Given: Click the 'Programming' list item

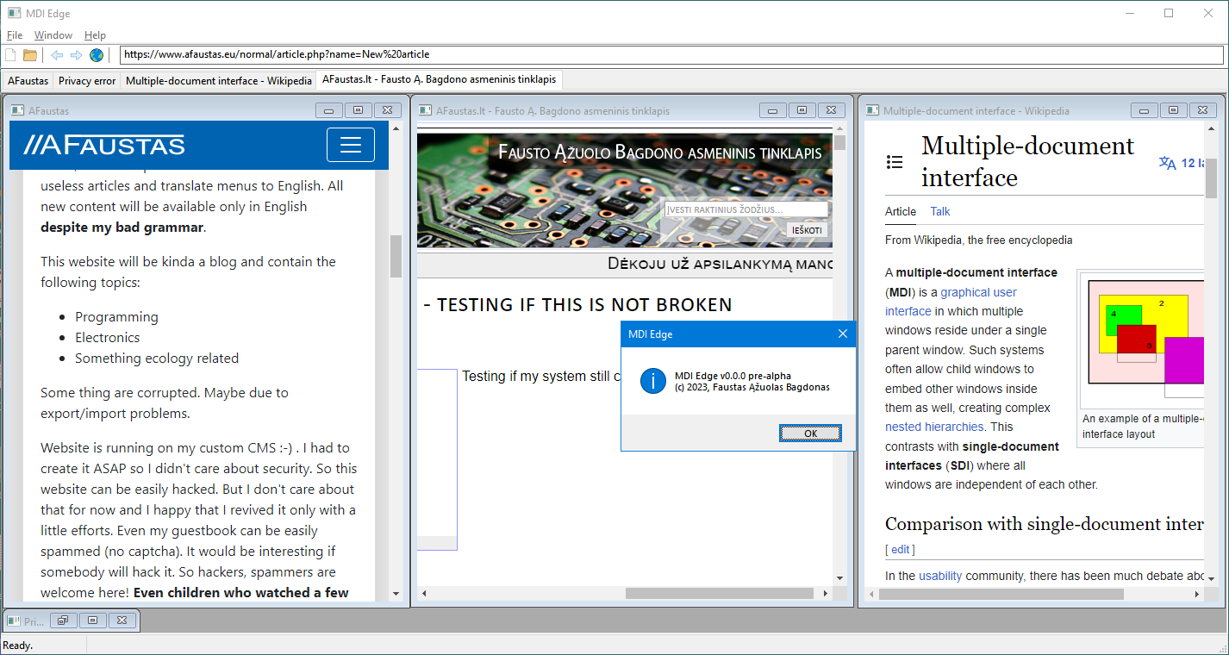Looking at the screenshot, I should [116, 316].
